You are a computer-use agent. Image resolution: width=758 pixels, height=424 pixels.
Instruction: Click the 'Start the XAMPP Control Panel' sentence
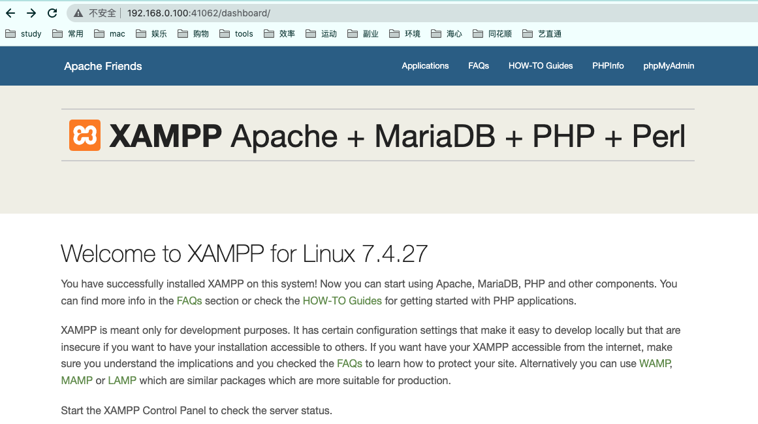197,410
